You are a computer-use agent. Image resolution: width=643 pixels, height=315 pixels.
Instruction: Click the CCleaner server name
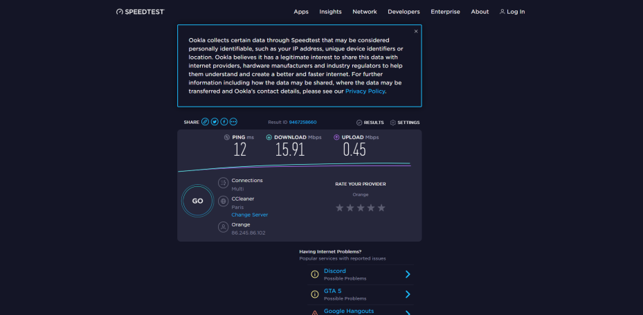click(x=243, y=199)
